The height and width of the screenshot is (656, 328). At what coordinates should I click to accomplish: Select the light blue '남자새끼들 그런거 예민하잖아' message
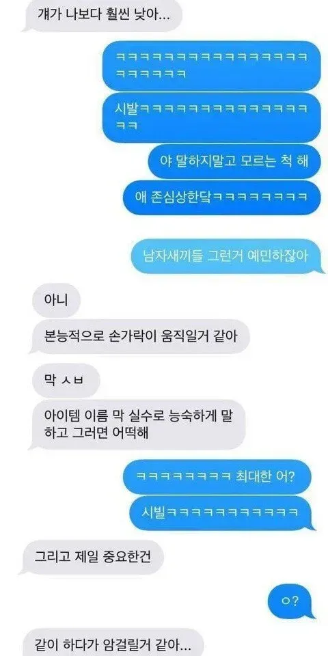click(225, 256)
